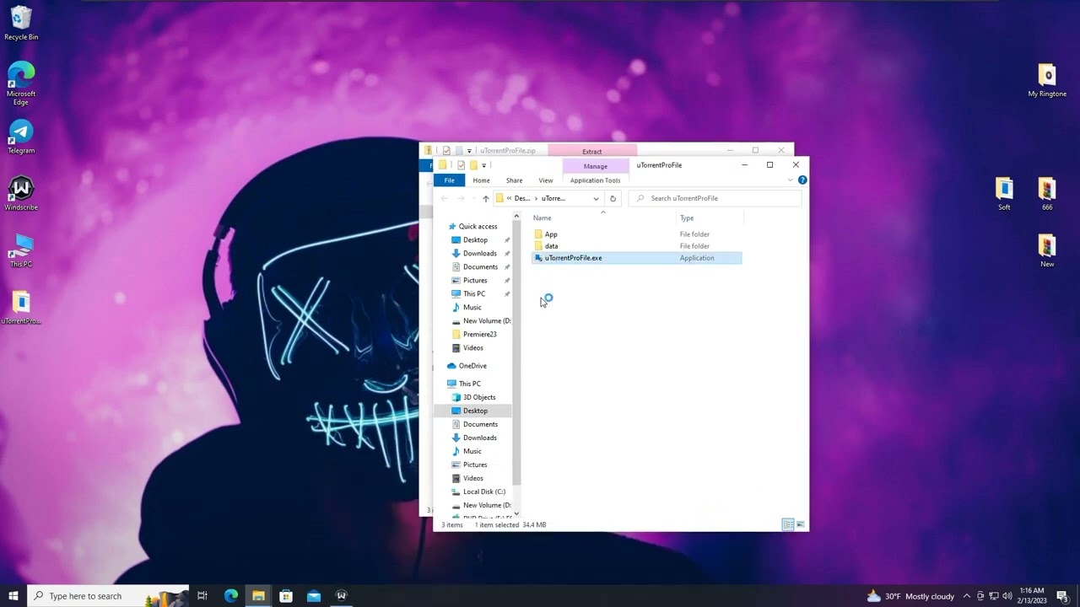Switch to the Share ribbon tab

point(514,180)
